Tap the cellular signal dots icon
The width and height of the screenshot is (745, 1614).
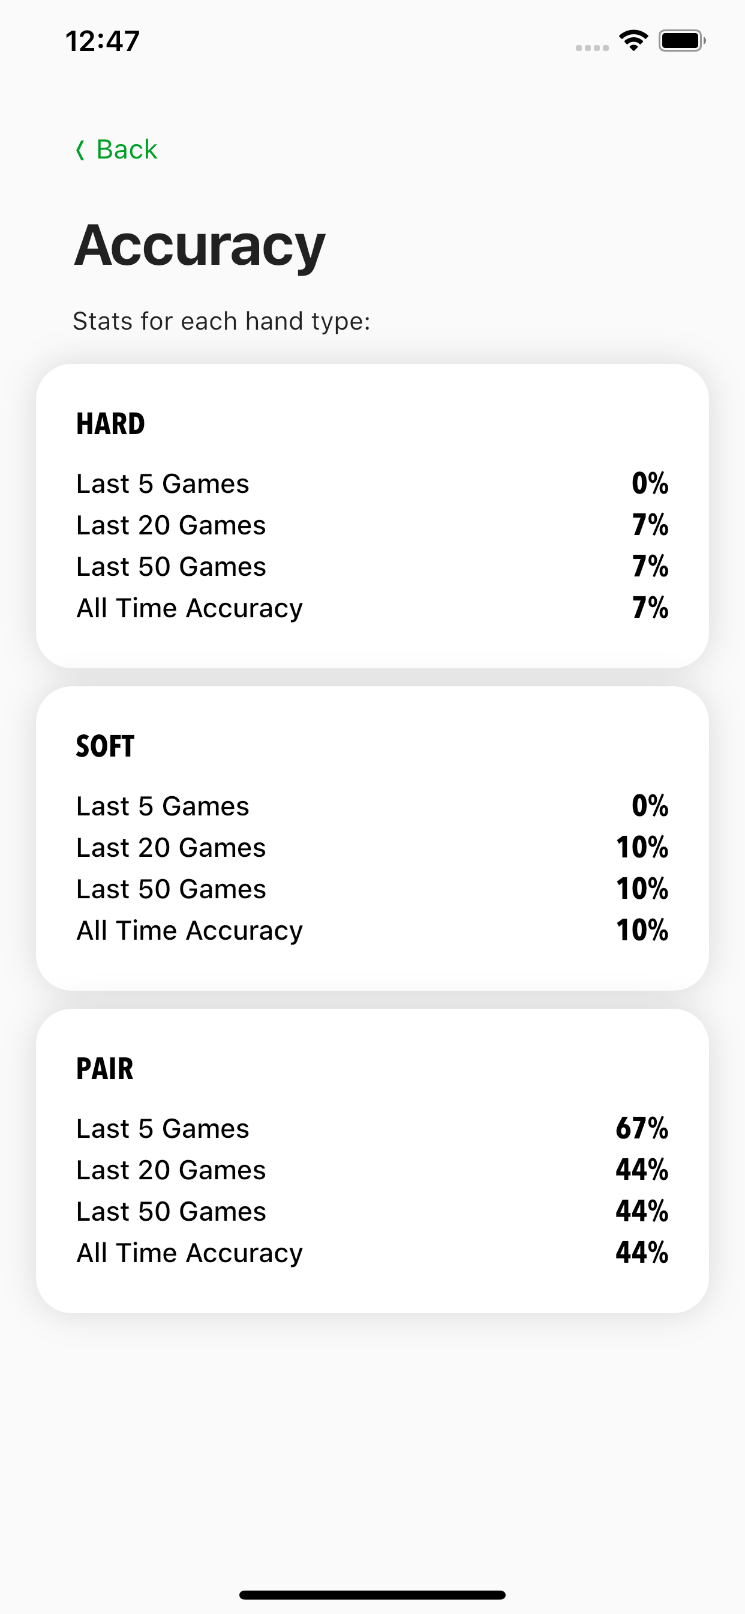pyautogui.click(x=591, y=47)
